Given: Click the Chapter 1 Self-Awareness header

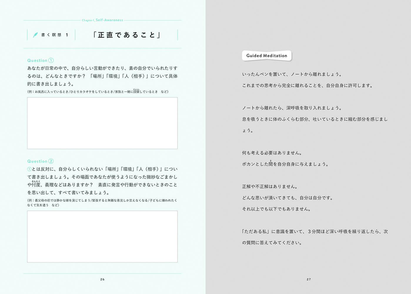Looking at the screenshot, I should 102,20.
